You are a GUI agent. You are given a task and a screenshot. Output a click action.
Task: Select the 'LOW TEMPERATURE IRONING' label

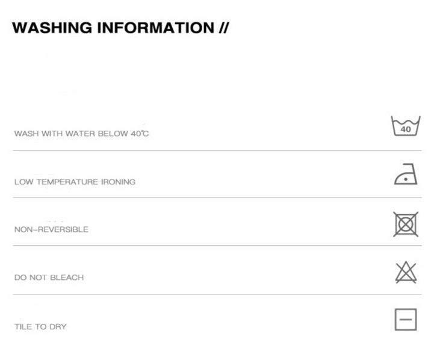point(75,182)
